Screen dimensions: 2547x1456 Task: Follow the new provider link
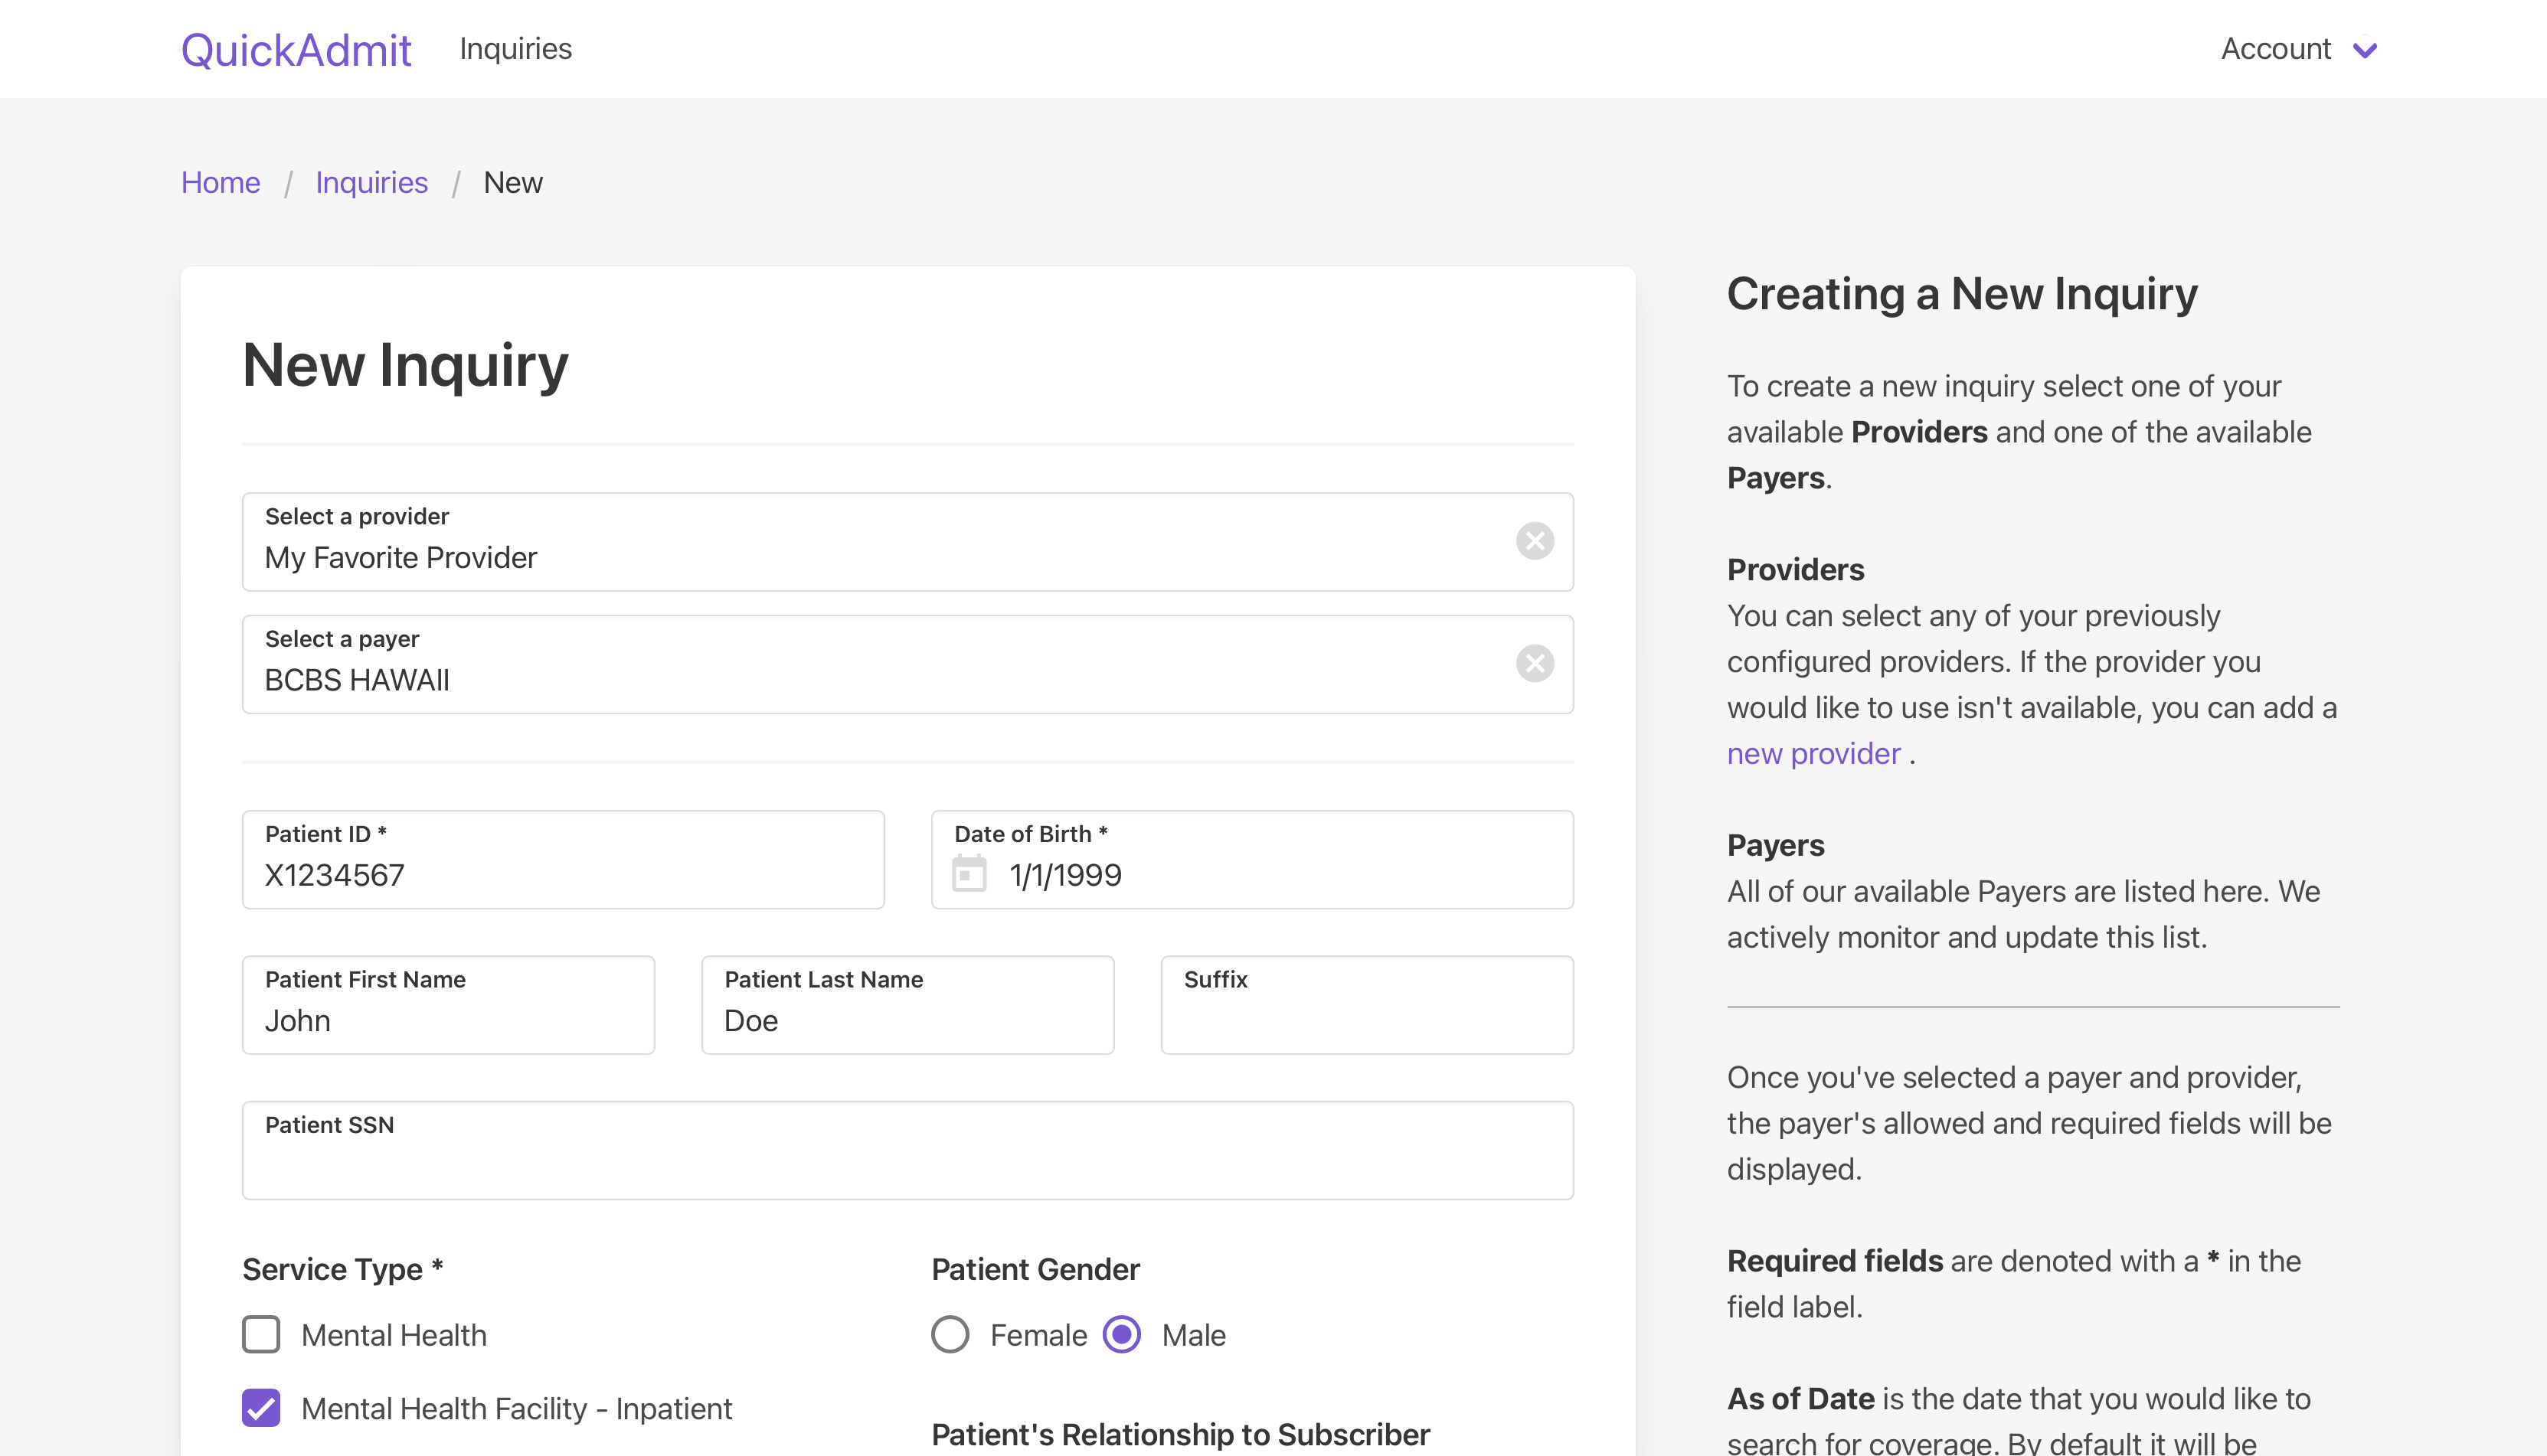pos(1813,754)
